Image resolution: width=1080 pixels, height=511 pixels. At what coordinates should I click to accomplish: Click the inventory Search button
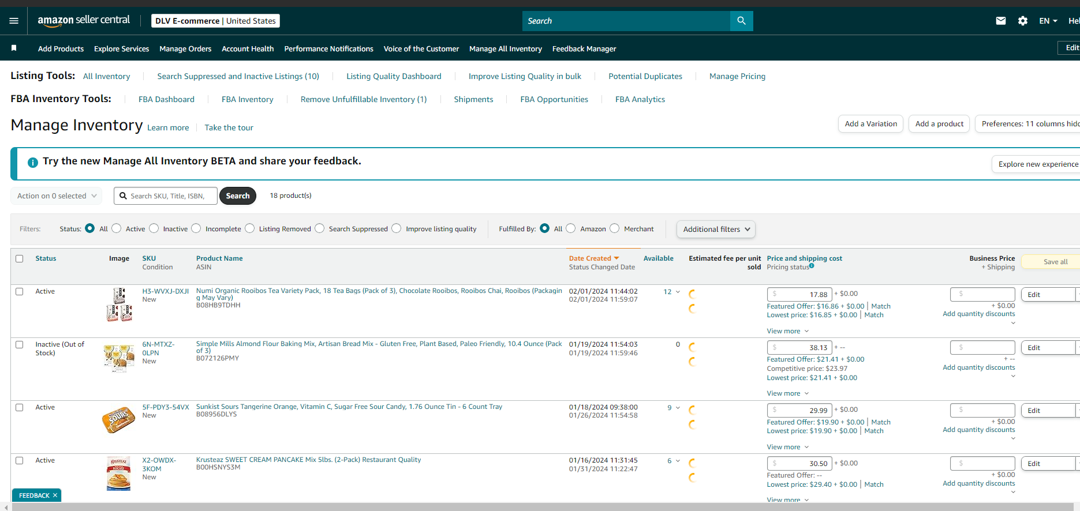pyautogui.click(x=238, y=196)
